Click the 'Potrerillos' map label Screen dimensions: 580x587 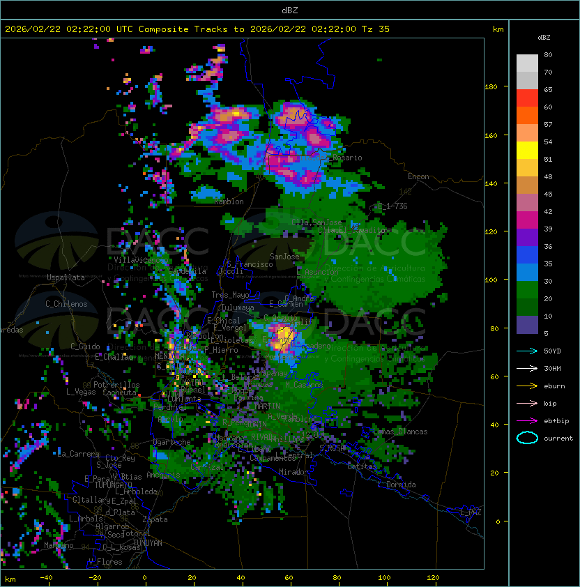[116, 385]
